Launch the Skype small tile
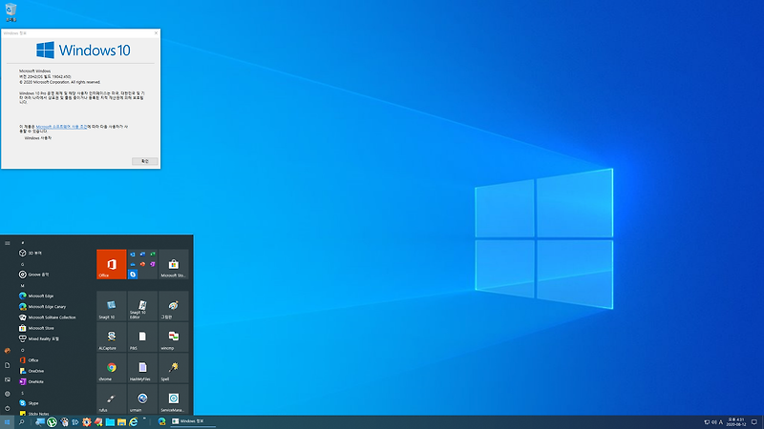This screenshot has height=429, width=764. pos(133,275)
